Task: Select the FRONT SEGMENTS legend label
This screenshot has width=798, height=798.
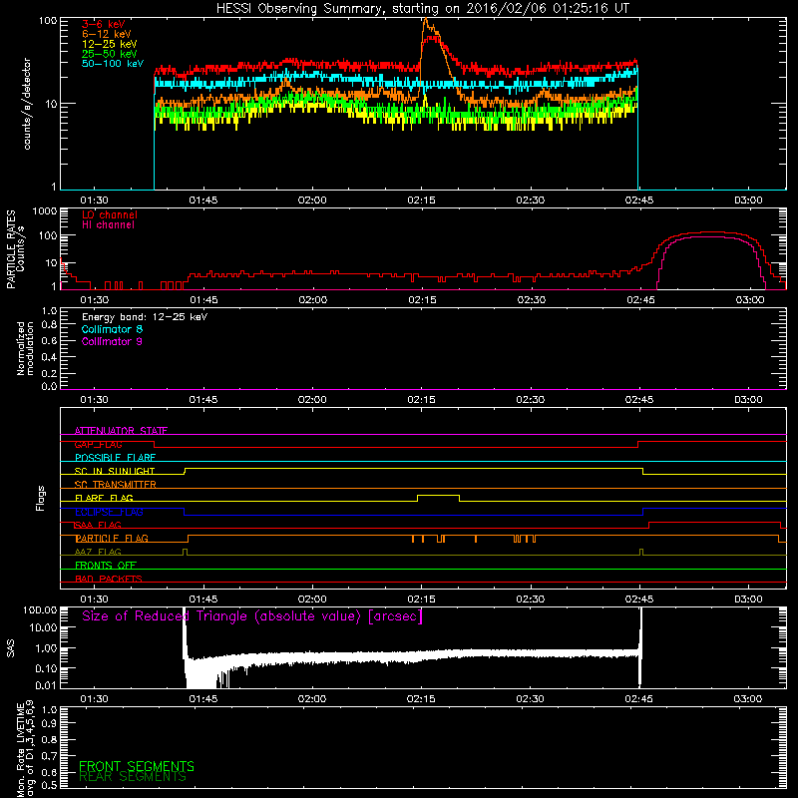Action: click(x=137, y=766)
